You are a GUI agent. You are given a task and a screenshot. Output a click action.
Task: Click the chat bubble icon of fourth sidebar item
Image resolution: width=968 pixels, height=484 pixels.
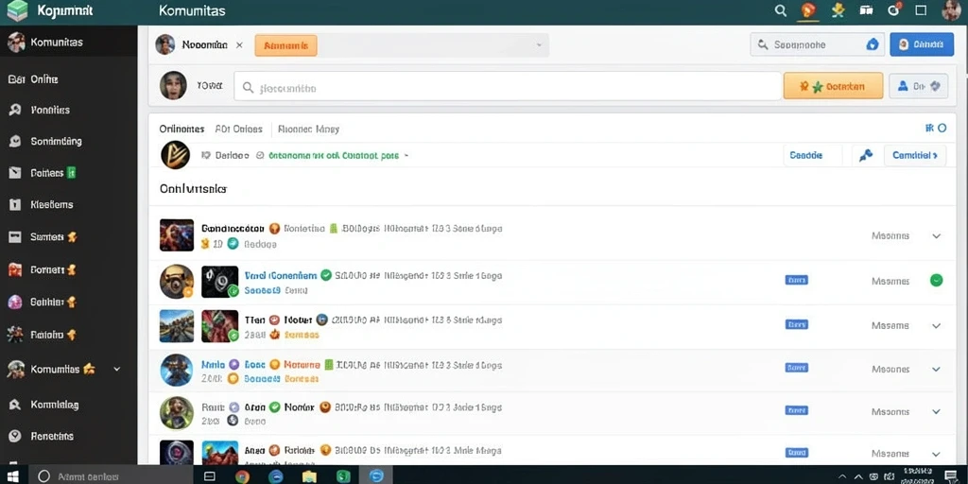pyautogui.click(x=15, y=142)
